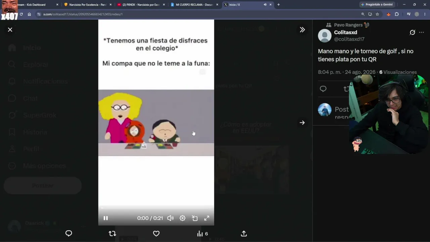Click the video meme frame
430x242 pixels.
[156, 122]
